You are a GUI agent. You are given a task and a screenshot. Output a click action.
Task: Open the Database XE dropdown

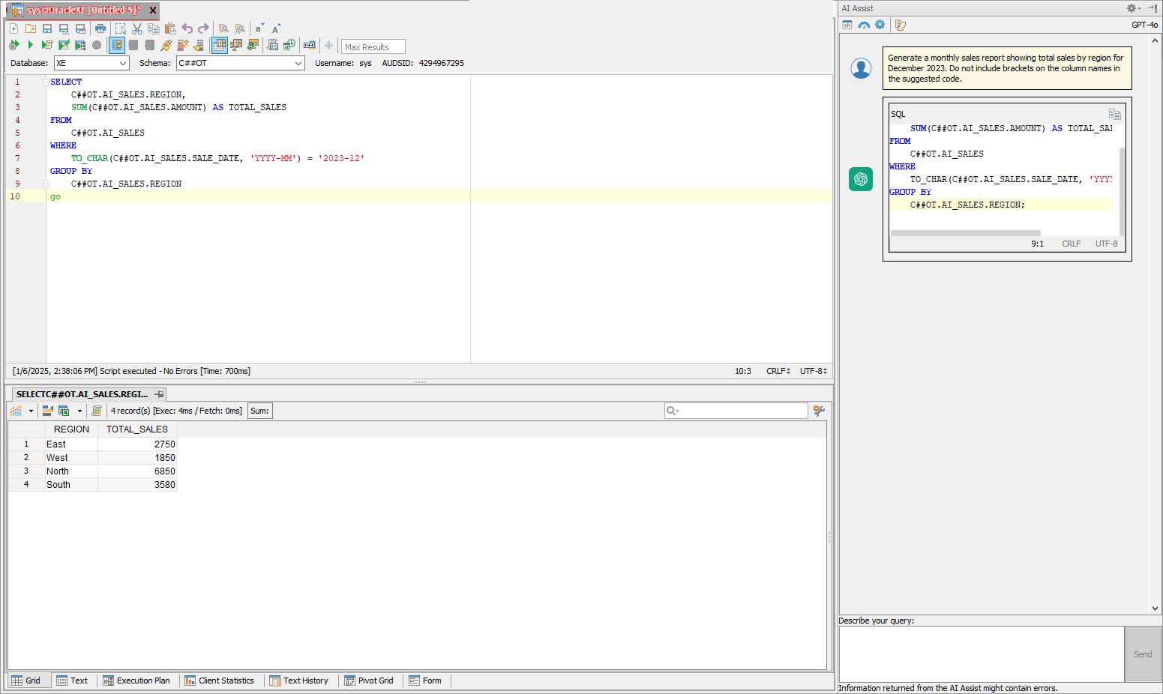coord(123,64)
